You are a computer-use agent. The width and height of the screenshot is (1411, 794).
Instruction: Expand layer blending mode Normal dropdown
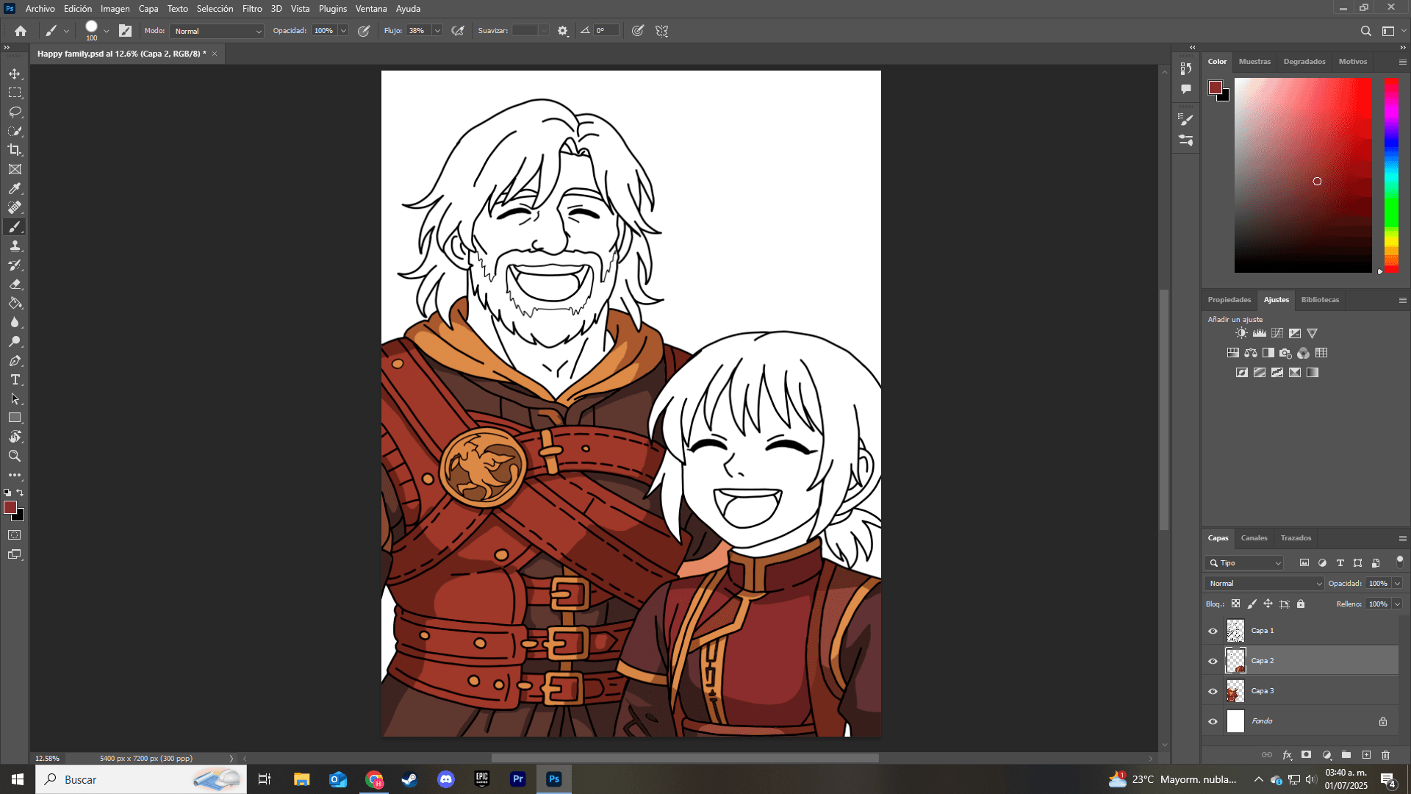1264,583
